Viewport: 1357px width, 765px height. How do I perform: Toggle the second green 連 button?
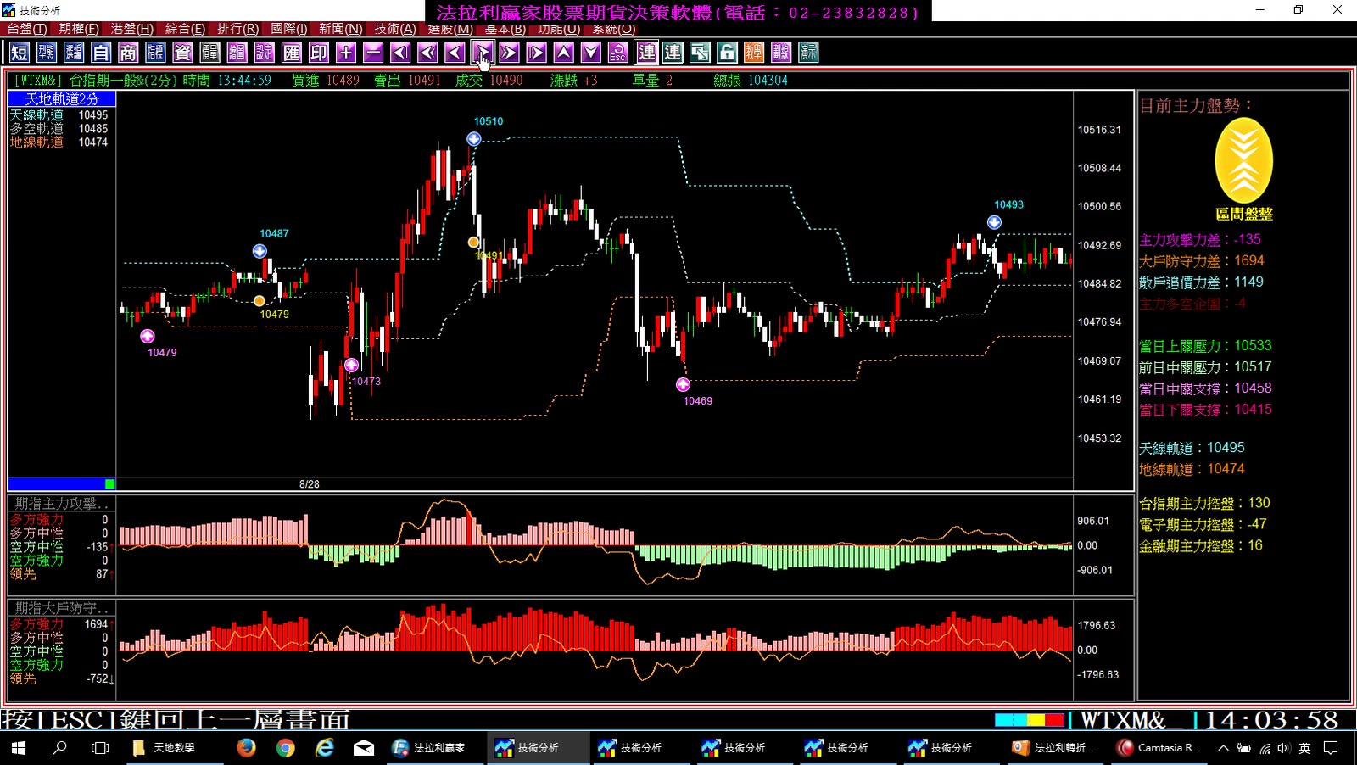click(673, 53)
